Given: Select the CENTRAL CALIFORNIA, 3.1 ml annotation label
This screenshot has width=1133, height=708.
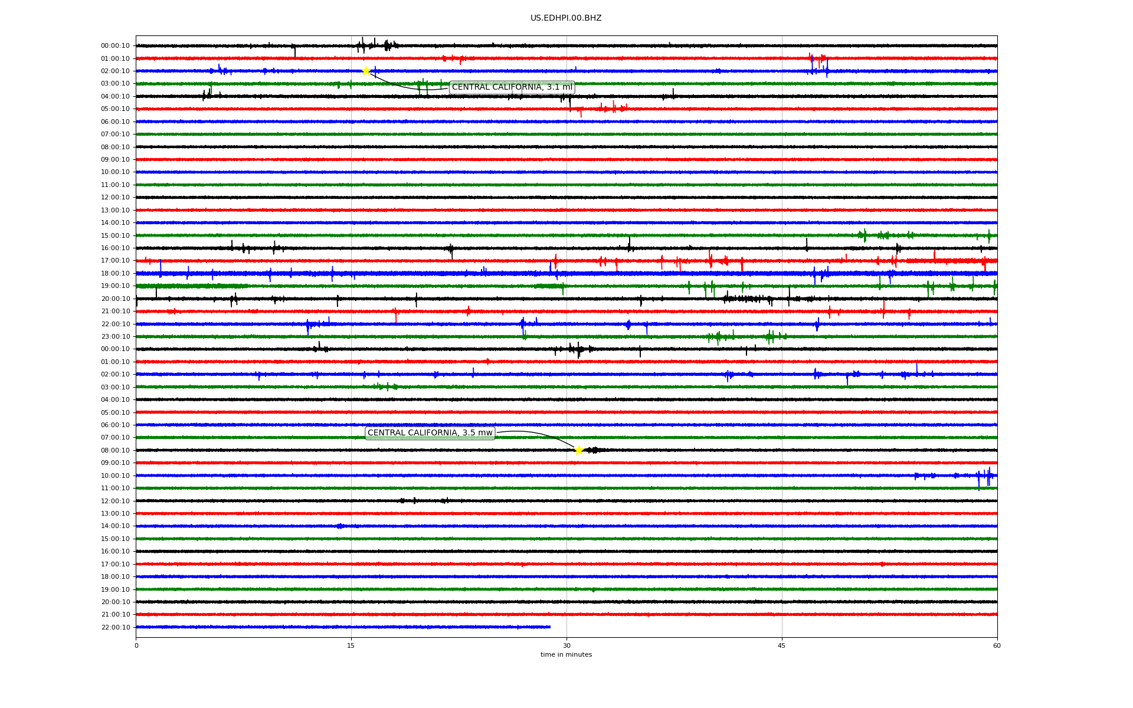Looking at the screenshot, I should click(512, 87).
